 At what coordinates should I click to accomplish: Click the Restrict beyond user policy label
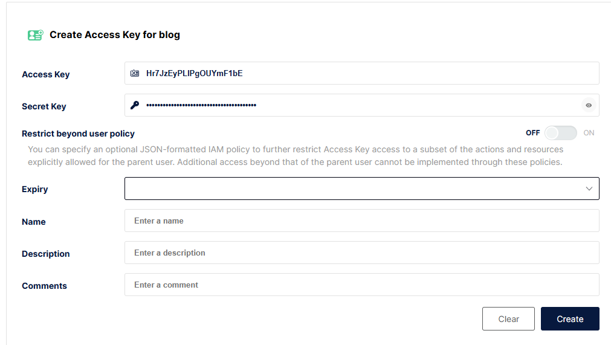tap(78, 134)
